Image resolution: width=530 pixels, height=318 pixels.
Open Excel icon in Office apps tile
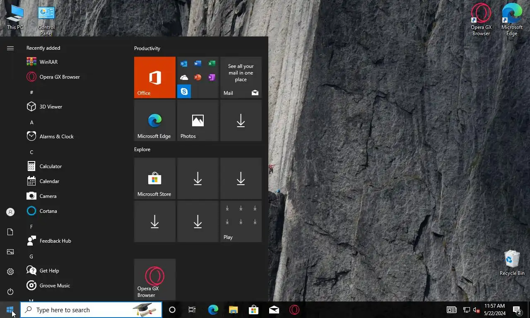[x=212, y=64]
